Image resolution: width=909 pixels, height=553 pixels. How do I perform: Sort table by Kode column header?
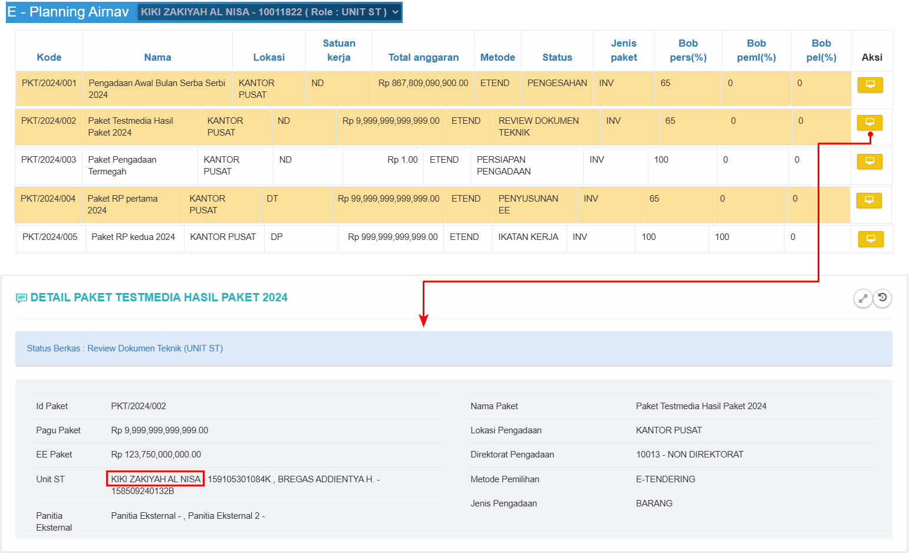[49, 57]
